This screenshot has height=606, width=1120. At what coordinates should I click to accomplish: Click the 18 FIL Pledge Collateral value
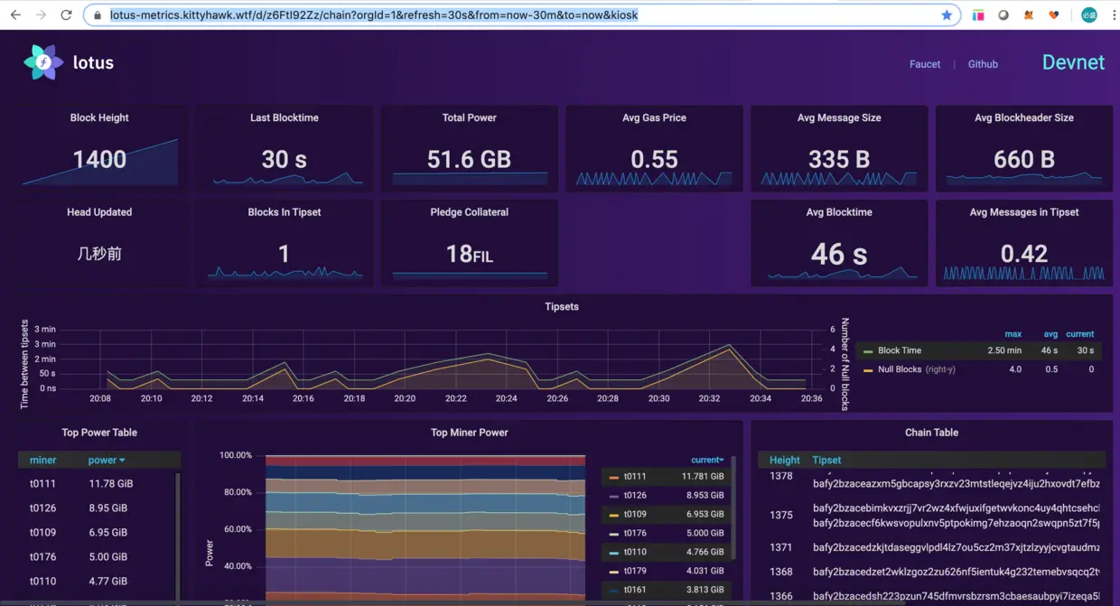(x=469, y=254)
